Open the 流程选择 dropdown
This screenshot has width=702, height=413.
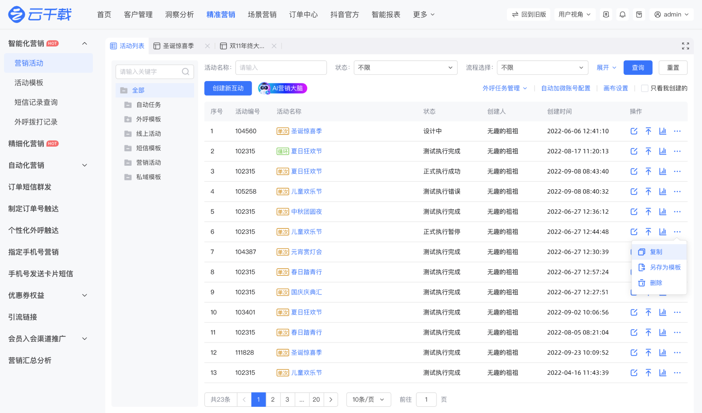(x=542, y=68)
